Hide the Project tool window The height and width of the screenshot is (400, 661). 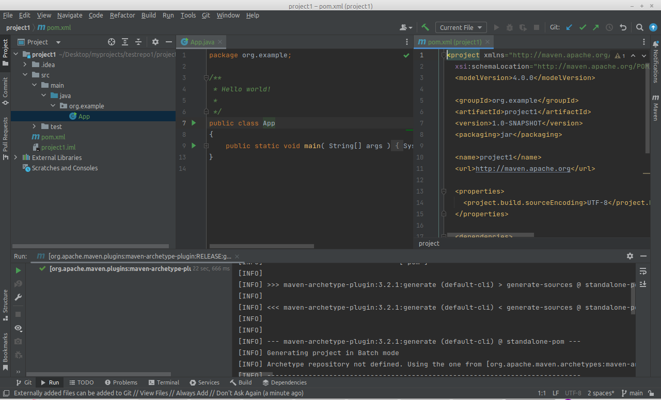click(168, 42)
